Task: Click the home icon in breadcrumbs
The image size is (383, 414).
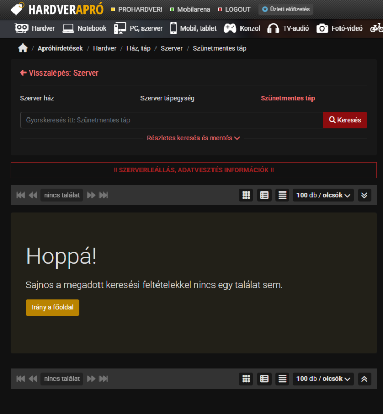Action: click(x=23, y=48)
